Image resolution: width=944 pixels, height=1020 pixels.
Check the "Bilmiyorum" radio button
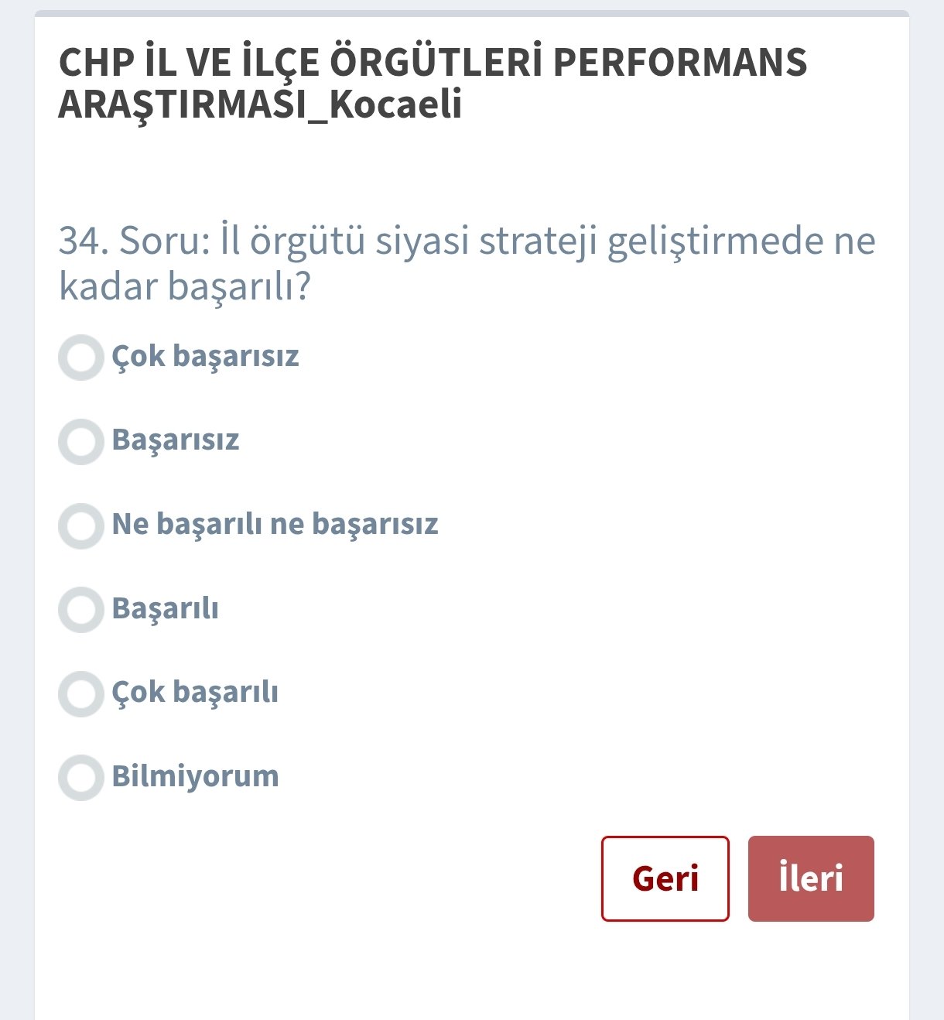(x=80, y=777)
